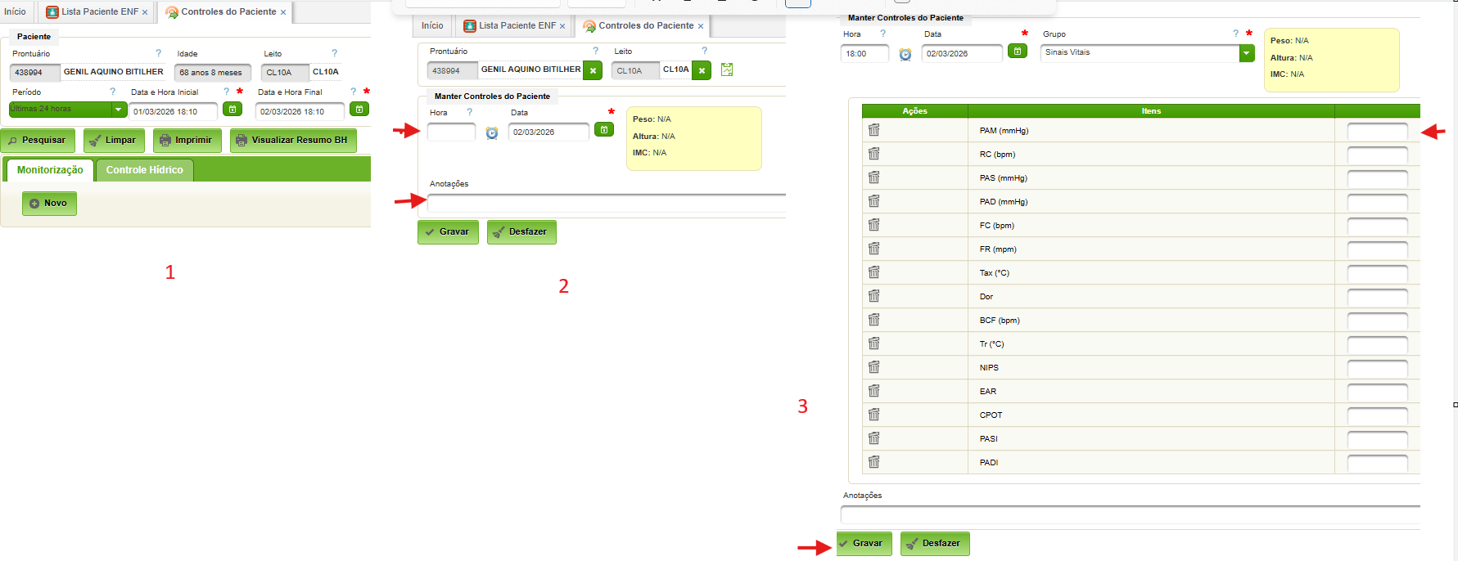Open calendar picker for Data e Hora Final
Screen dimensions: 1458x561
click(x=359, y=110)
